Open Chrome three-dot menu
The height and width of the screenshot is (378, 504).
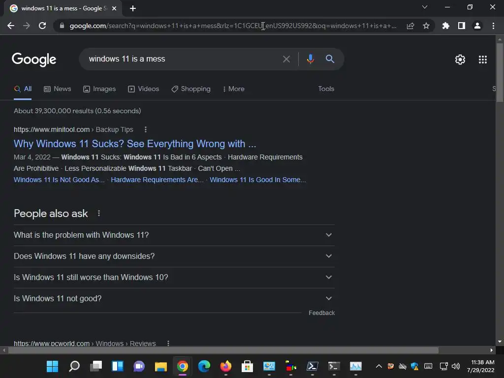pos(493,26)
